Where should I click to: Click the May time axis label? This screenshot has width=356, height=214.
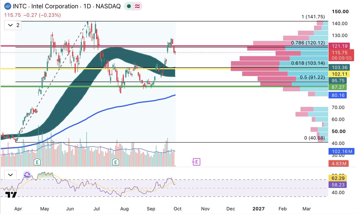(x=44, y=209)
